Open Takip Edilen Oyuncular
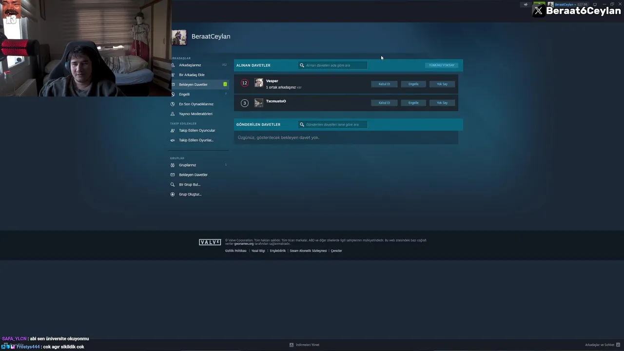Viewport: 624px width, 351px height. pyautogui.click(x=197, y=130)
